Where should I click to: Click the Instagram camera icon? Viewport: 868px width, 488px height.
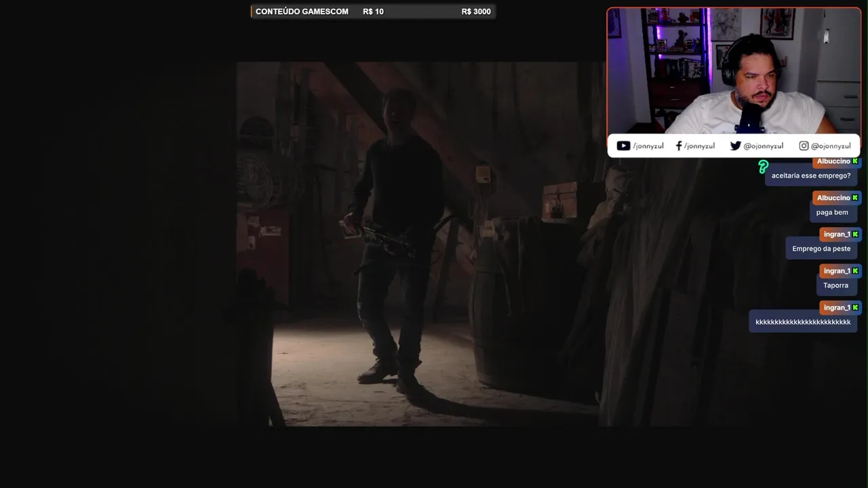[x=804, y=146]
